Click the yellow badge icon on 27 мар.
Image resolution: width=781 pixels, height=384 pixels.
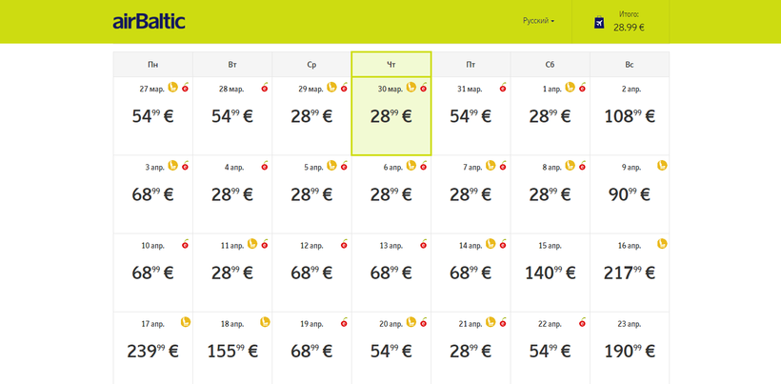(173, 88)
